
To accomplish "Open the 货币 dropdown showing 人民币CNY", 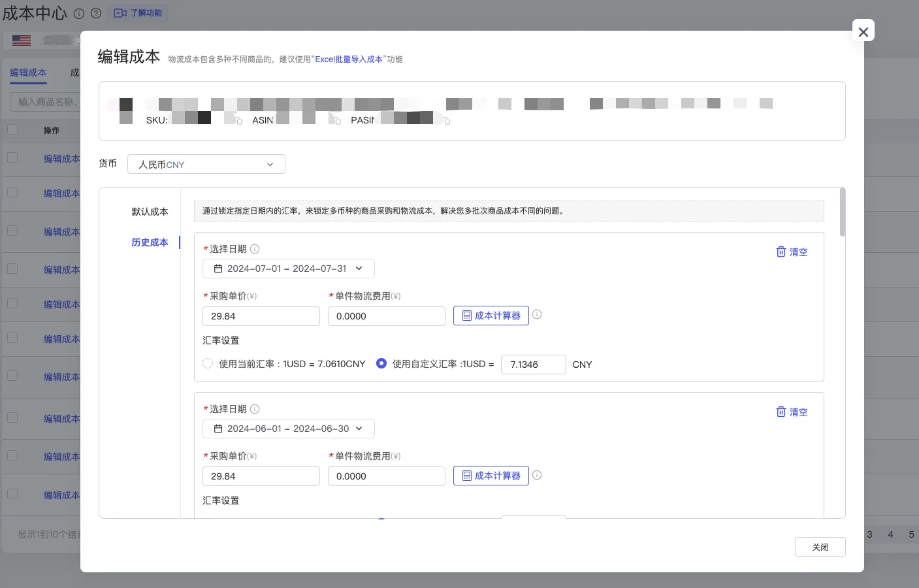I will click(206, 164).
